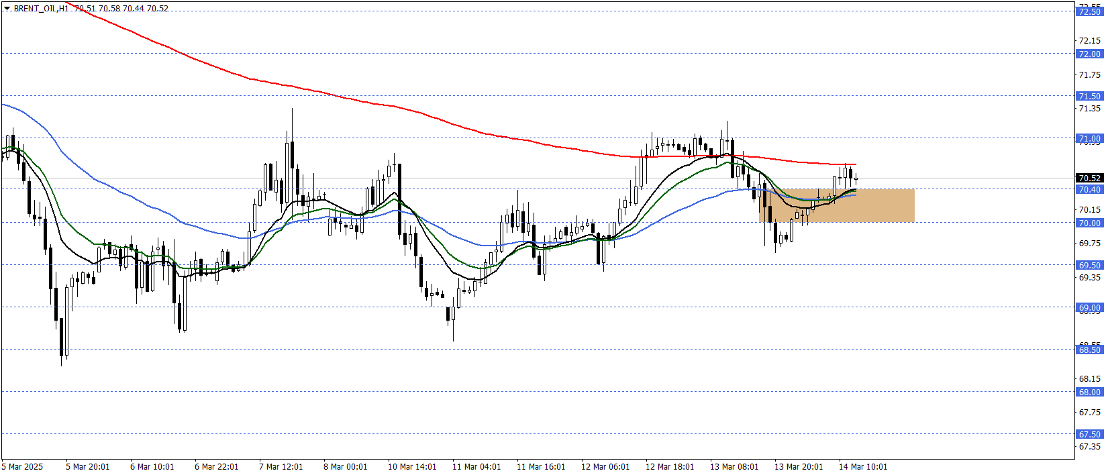
Task: Click the 5 Mar 2025 date label
Action: tap(22, 467)
